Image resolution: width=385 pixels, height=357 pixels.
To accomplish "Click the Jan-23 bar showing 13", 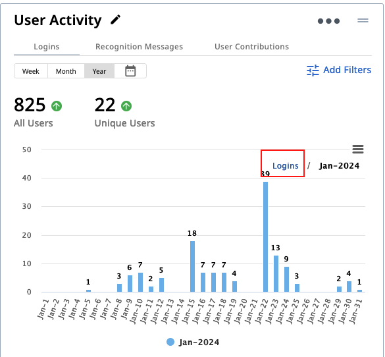I will pyautogui.click(x=276, y=274).
